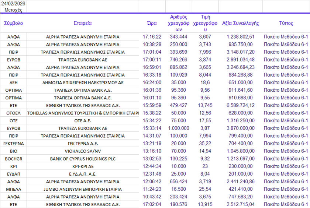Select the time cell 10:38:28
The height and width of the screenshot is (208, 310).
[x=152, y=44]
